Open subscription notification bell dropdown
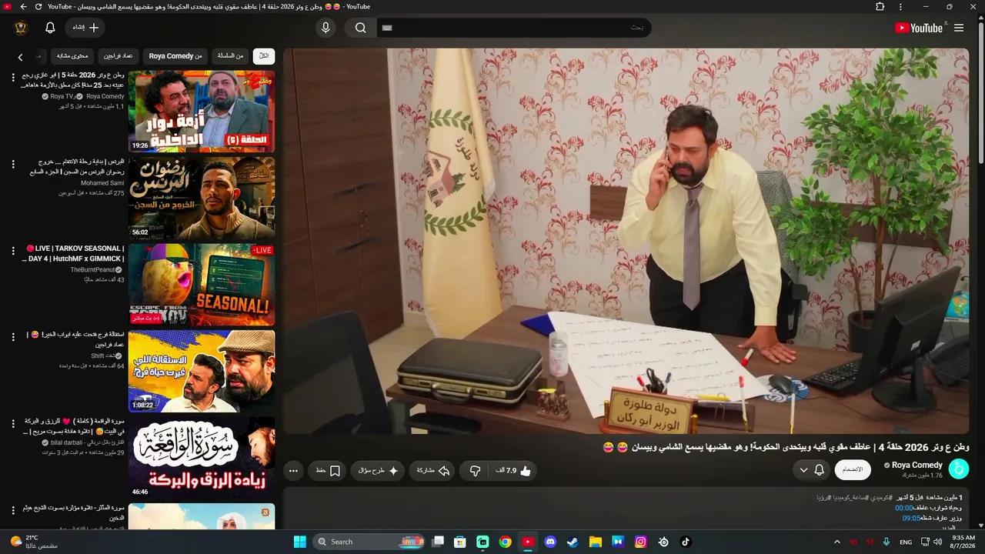The height and width of the screenshot is (554, 985). pos(812,469)
